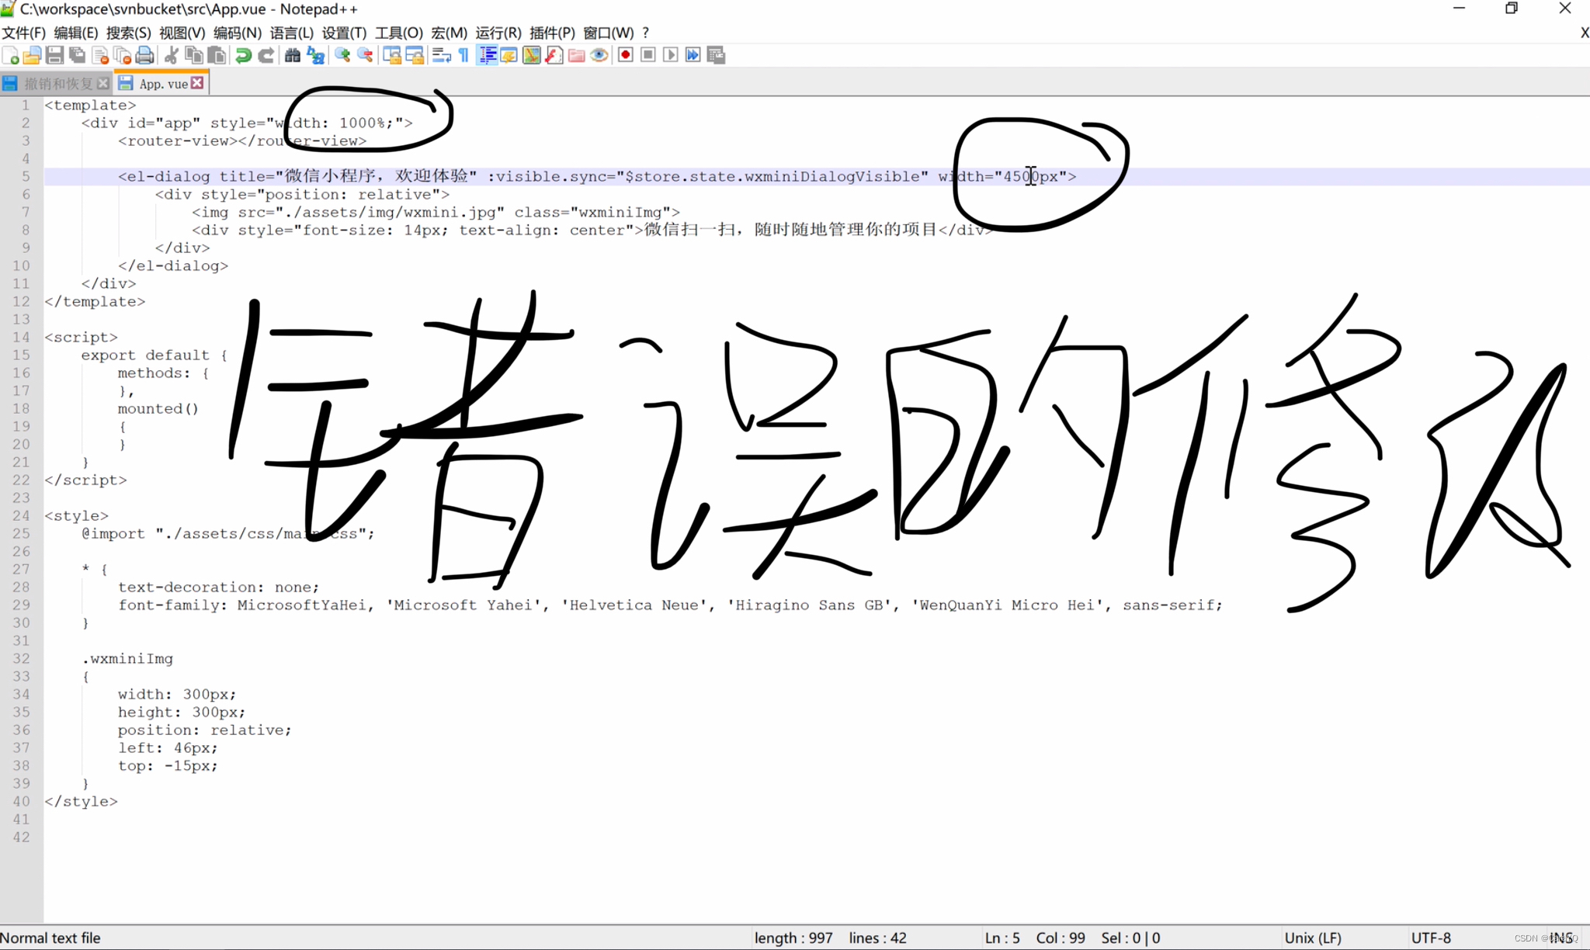Viewport: 1590px width, 950px height.
Task: Open the Replace dialog icon
Action: tap(315, 55)
